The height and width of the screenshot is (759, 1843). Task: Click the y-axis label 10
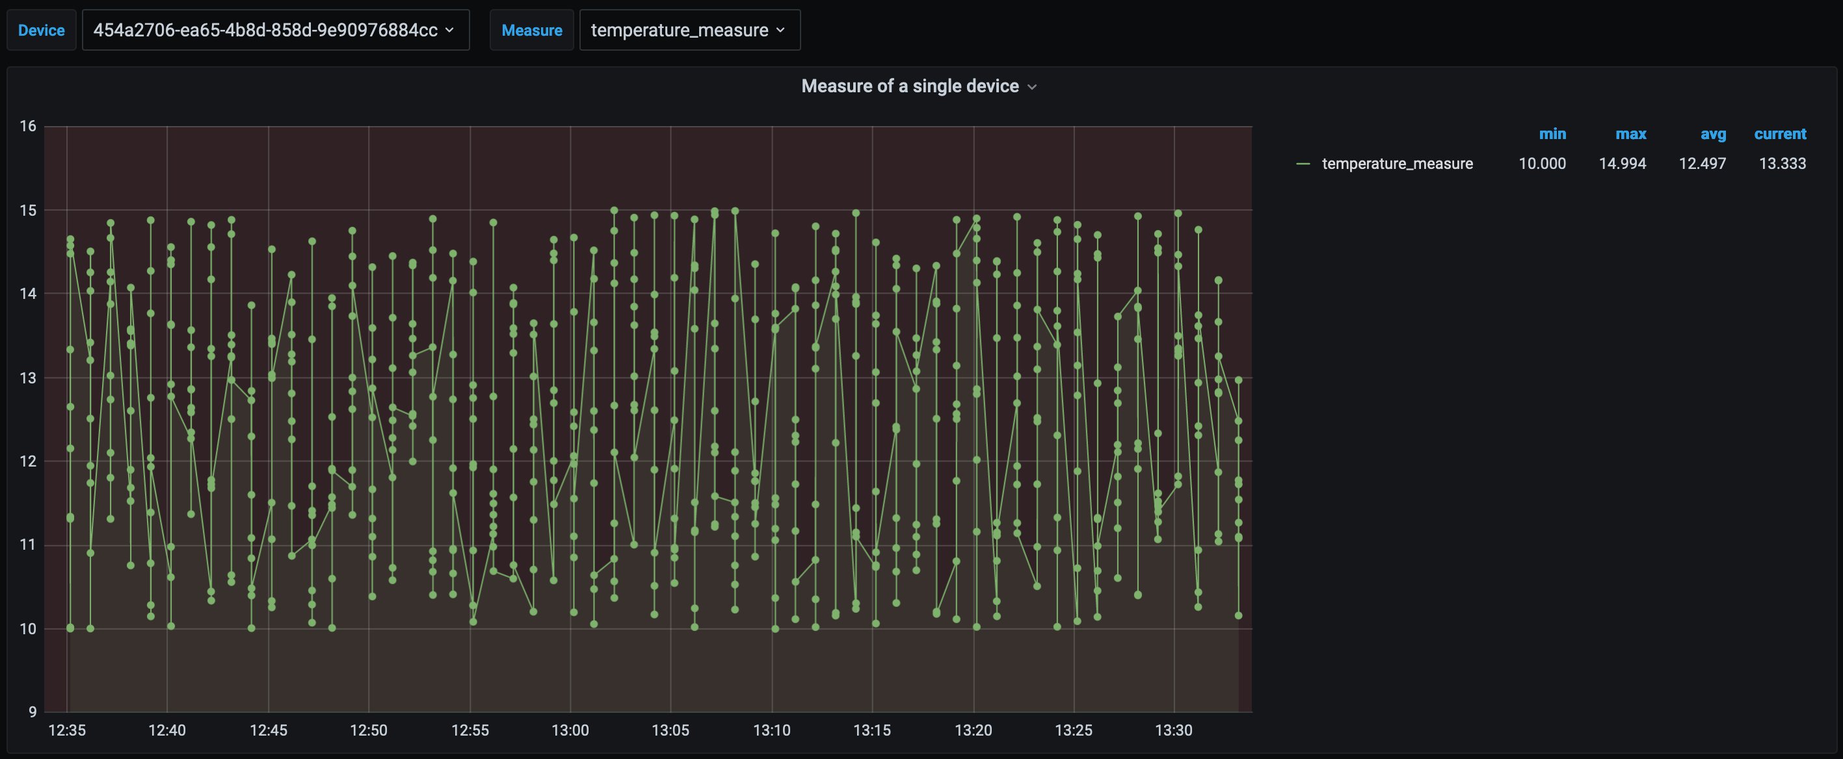[28, 629]
